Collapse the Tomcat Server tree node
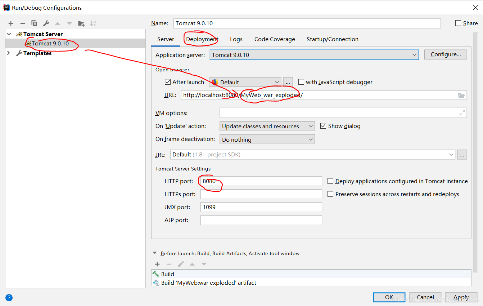The image size is (483, 306). [9, 34]
